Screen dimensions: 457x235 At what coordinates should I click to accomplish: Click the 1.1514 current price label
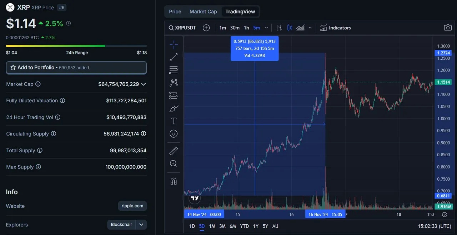pyautogui.click(x=444, y=82)
